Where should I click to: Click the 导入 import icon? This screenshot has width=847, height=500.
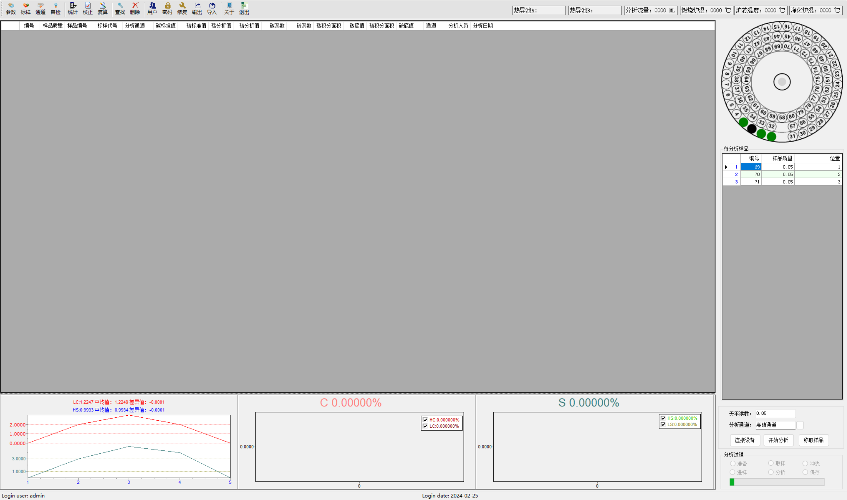[x=212, y=8]
